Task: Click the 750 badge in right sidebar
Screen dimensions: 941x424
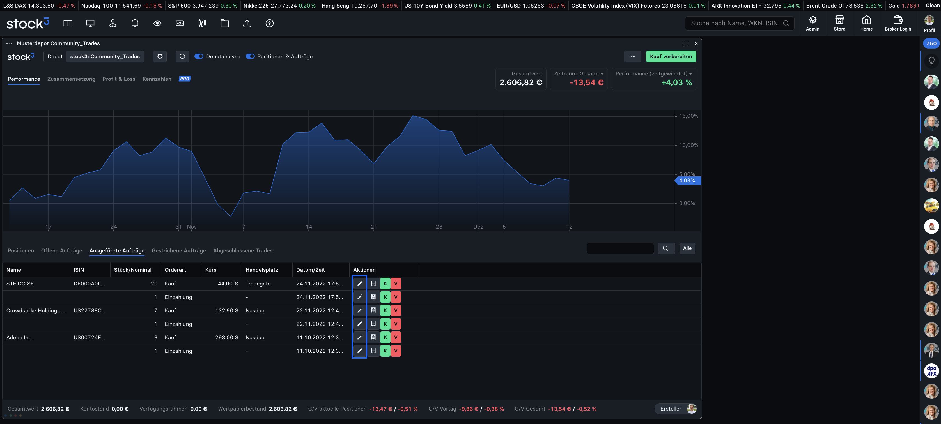Action: coord(931,43)
